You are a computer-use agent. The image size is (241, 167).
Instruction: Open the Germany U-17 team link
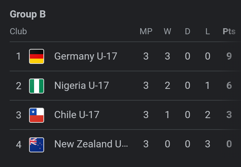86,56
